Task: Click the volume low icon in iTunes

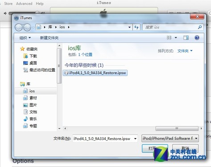Action: pyautogui.click(x=5, y=13)
